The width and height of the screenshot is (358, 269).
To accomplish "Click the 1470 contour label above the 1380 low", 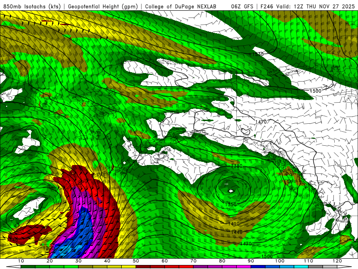I will pyautogui.click(x=261, y=122).
